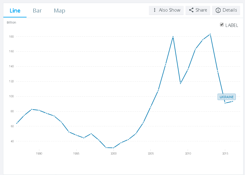Click the 140 y-axis value

[x=11, y=66]
